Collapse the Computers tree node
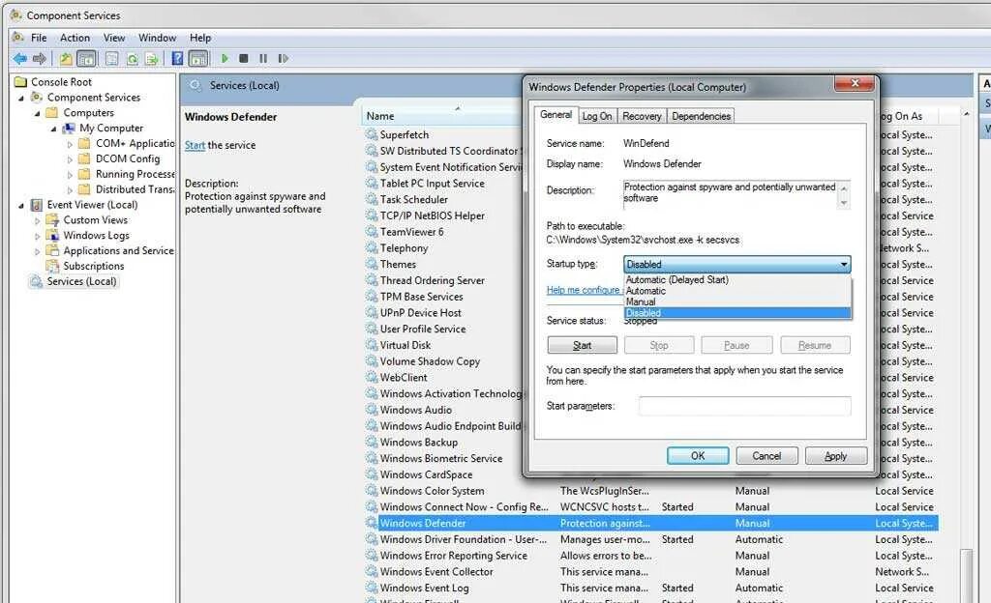Screen dimensions: 991x603 [38, 113]
